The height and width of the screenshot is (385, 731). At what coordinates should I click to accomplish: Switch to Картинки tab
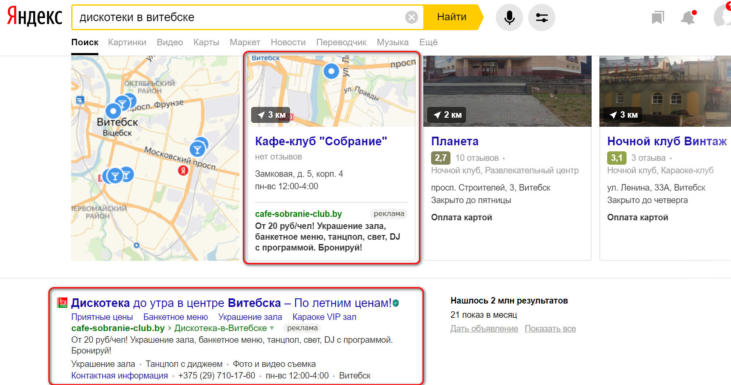[127, 42]
